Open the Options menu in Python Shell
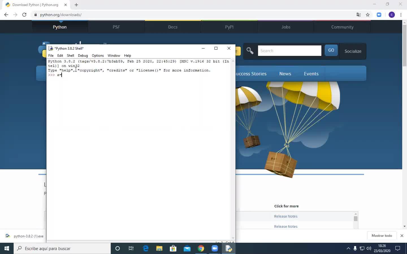 [x=98, y=56]
